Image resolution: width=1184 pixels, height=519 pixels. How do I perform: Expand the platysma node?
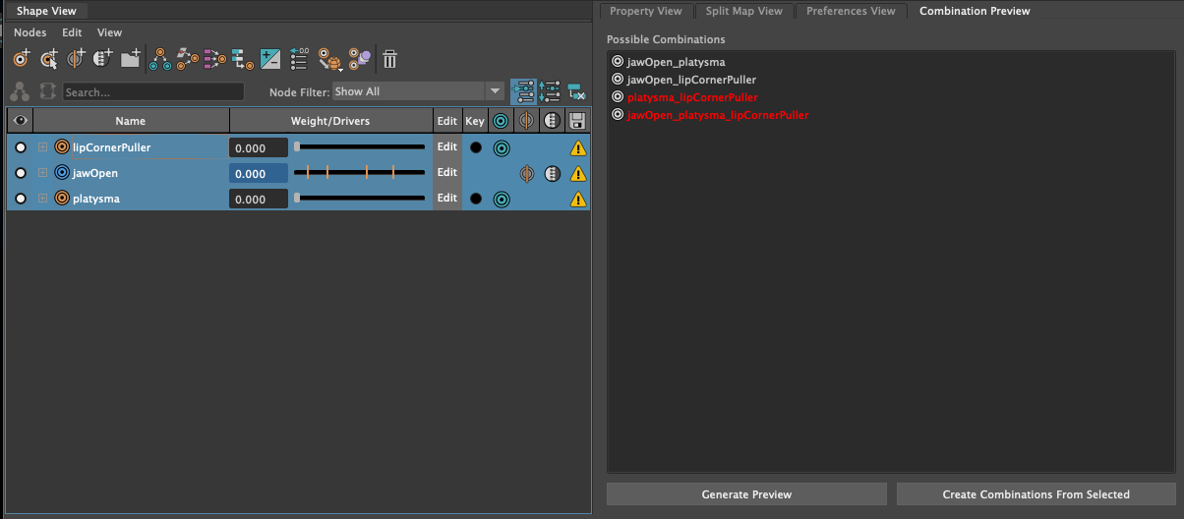point(42,199)
